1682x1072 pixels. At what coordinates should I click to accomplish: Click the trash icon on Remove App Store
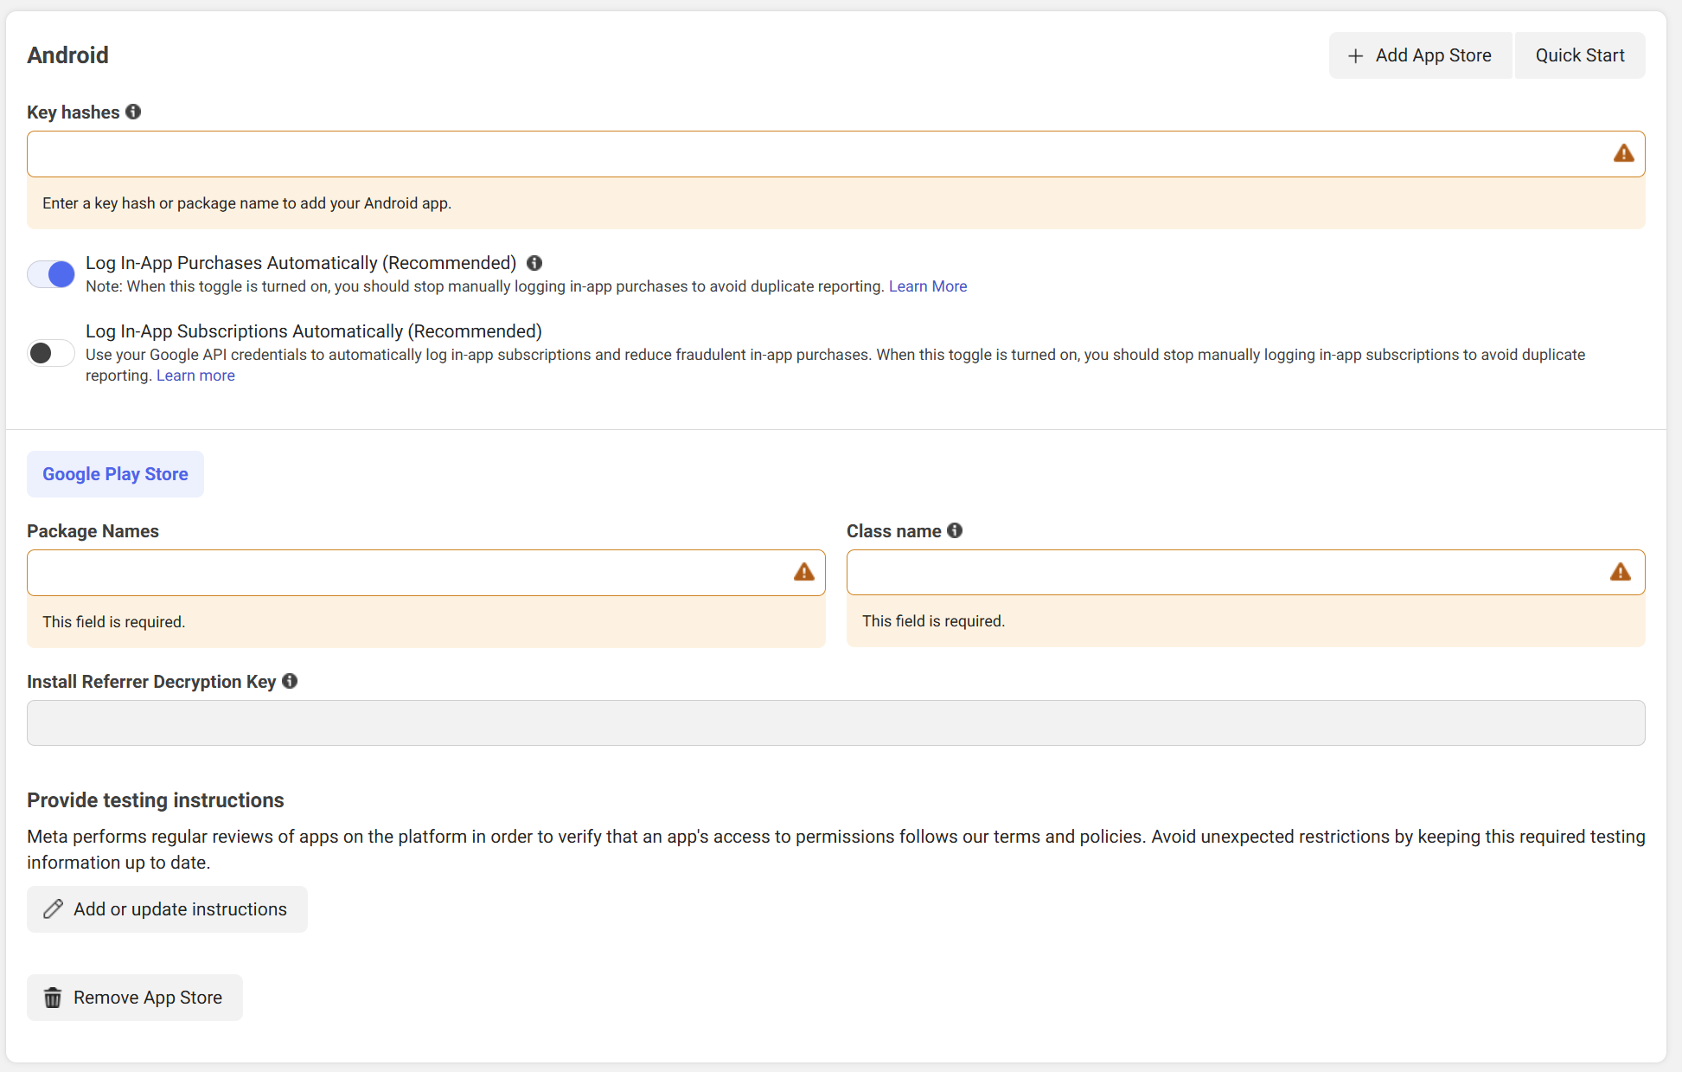pos(53,998)
